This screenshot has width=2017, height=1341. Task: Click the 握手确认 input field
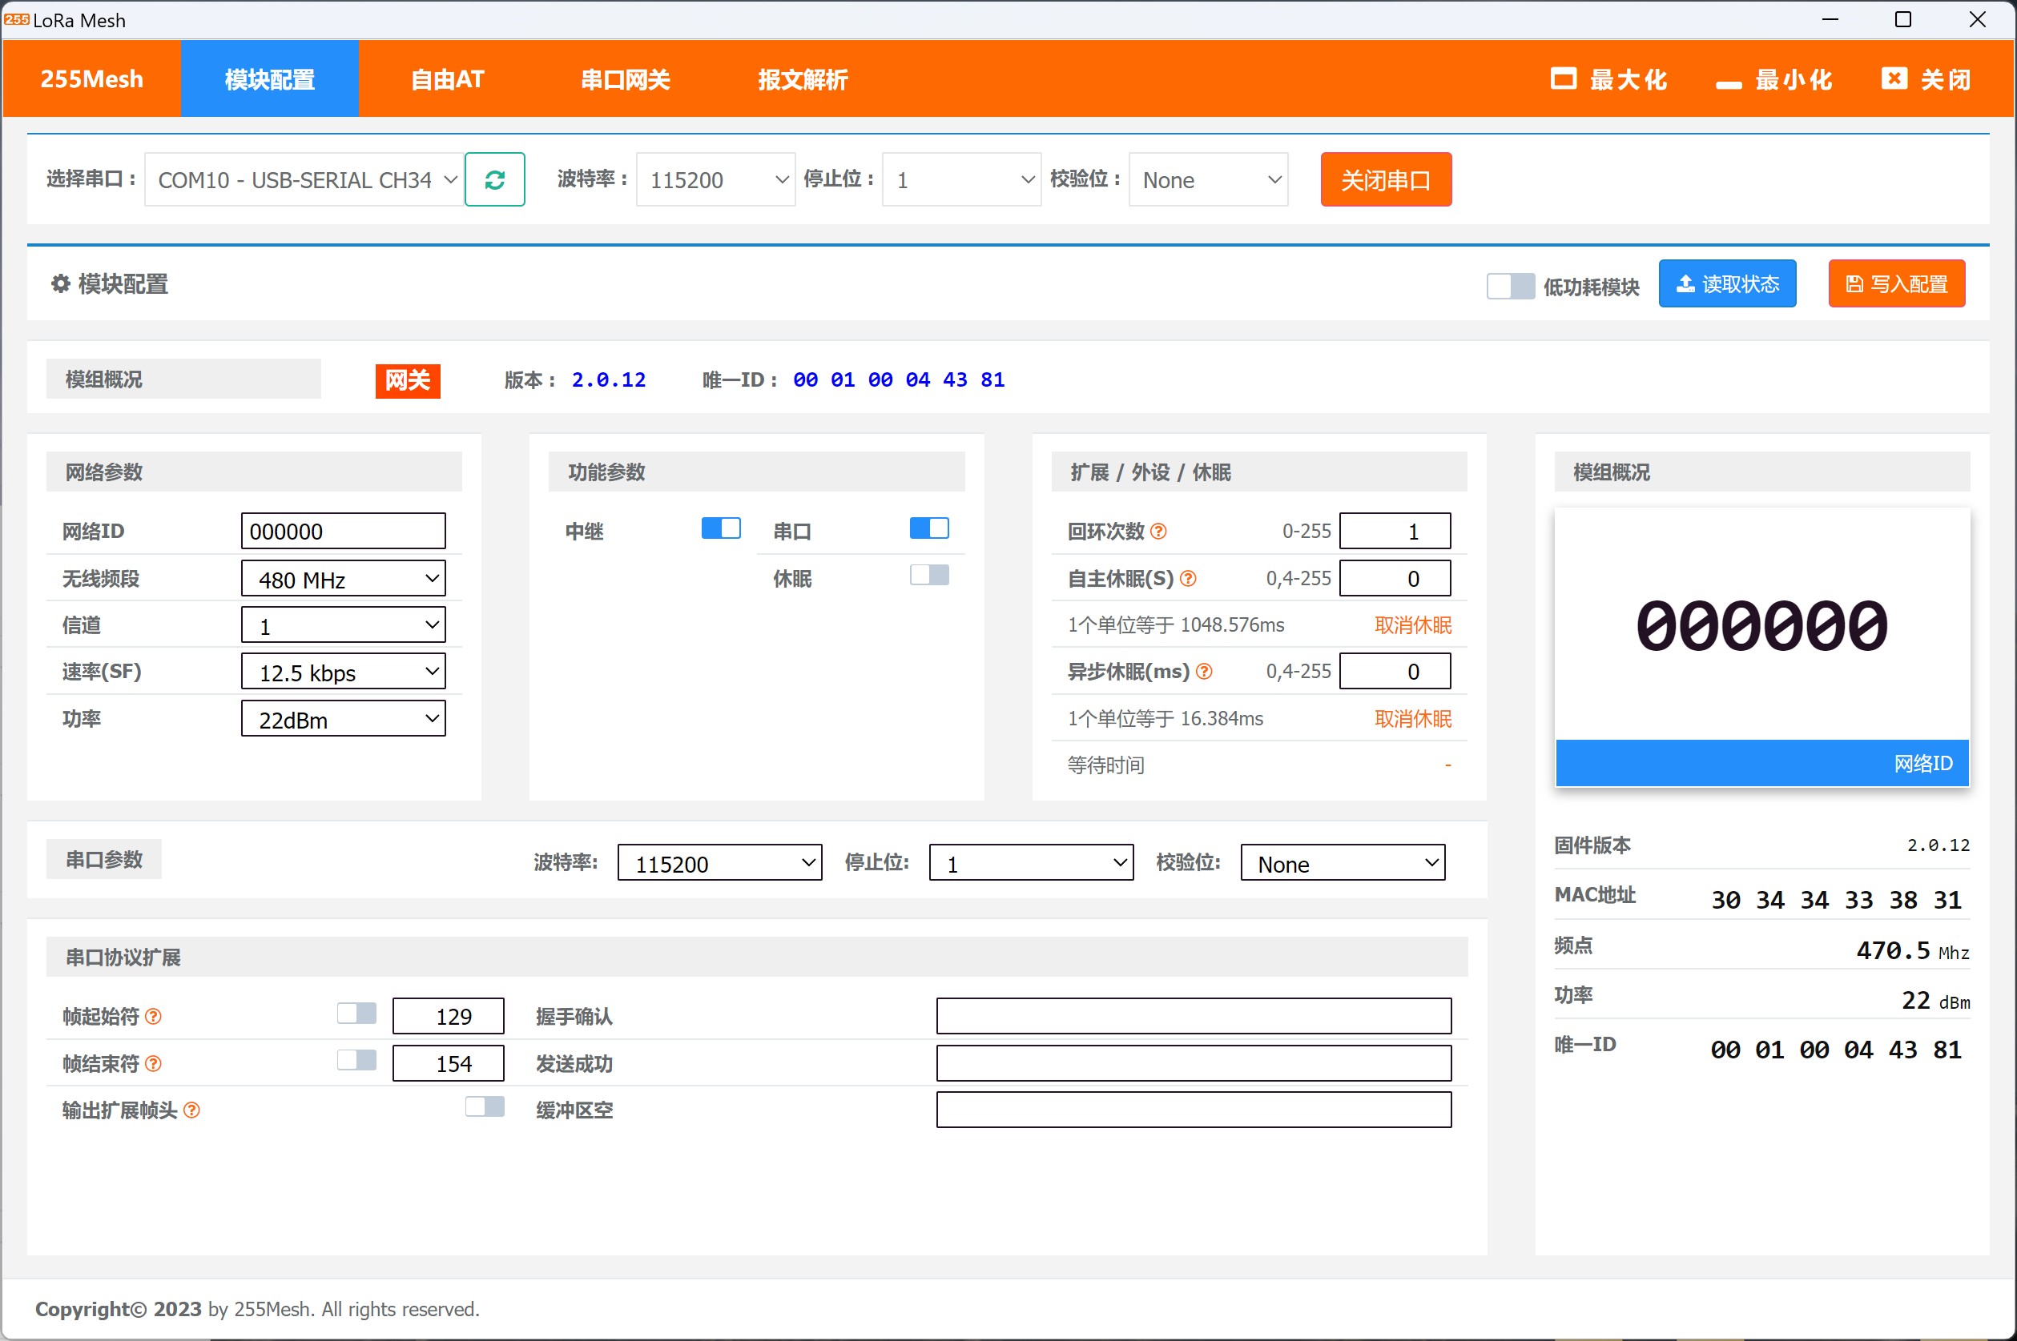pos(1194,1016)
